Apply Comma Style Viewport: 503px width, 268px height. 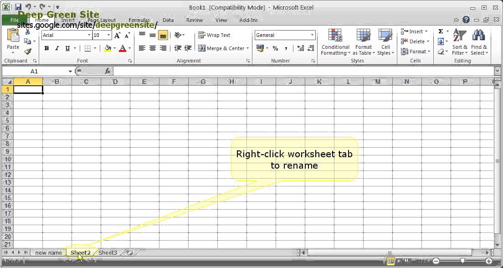tap(286, 48)
